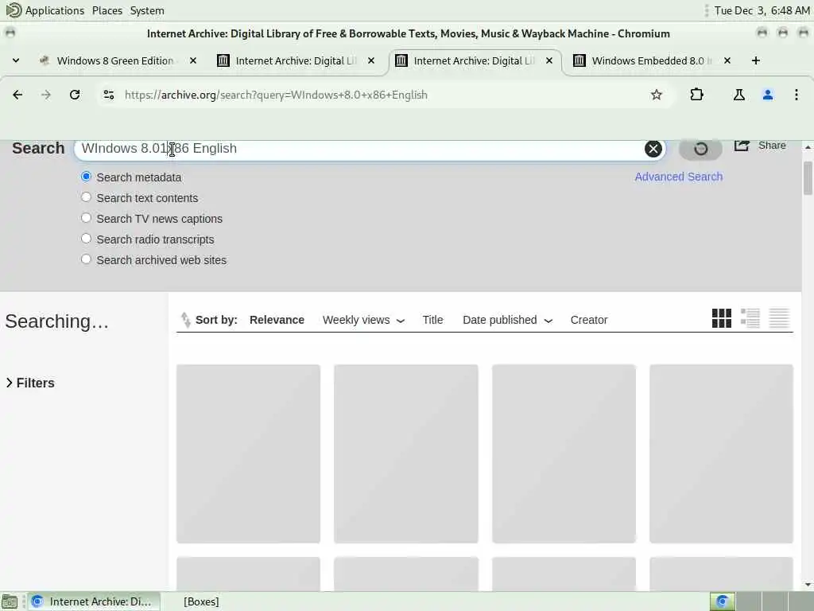
Task: Open the Extensions puzzle icon
Action: [696, 95]
